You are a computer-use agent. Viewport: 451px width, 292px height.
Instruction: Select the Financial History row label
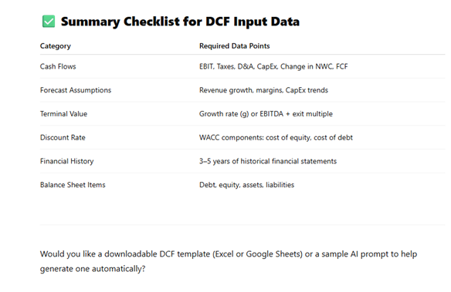pyautogui.click(x=66, y=161)
